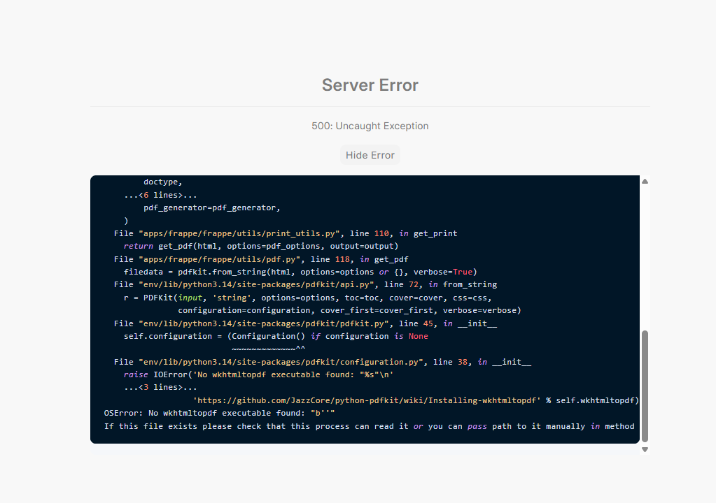Click the scrollbar up arrow
The image size is (716, 503).
coord(645,182)
